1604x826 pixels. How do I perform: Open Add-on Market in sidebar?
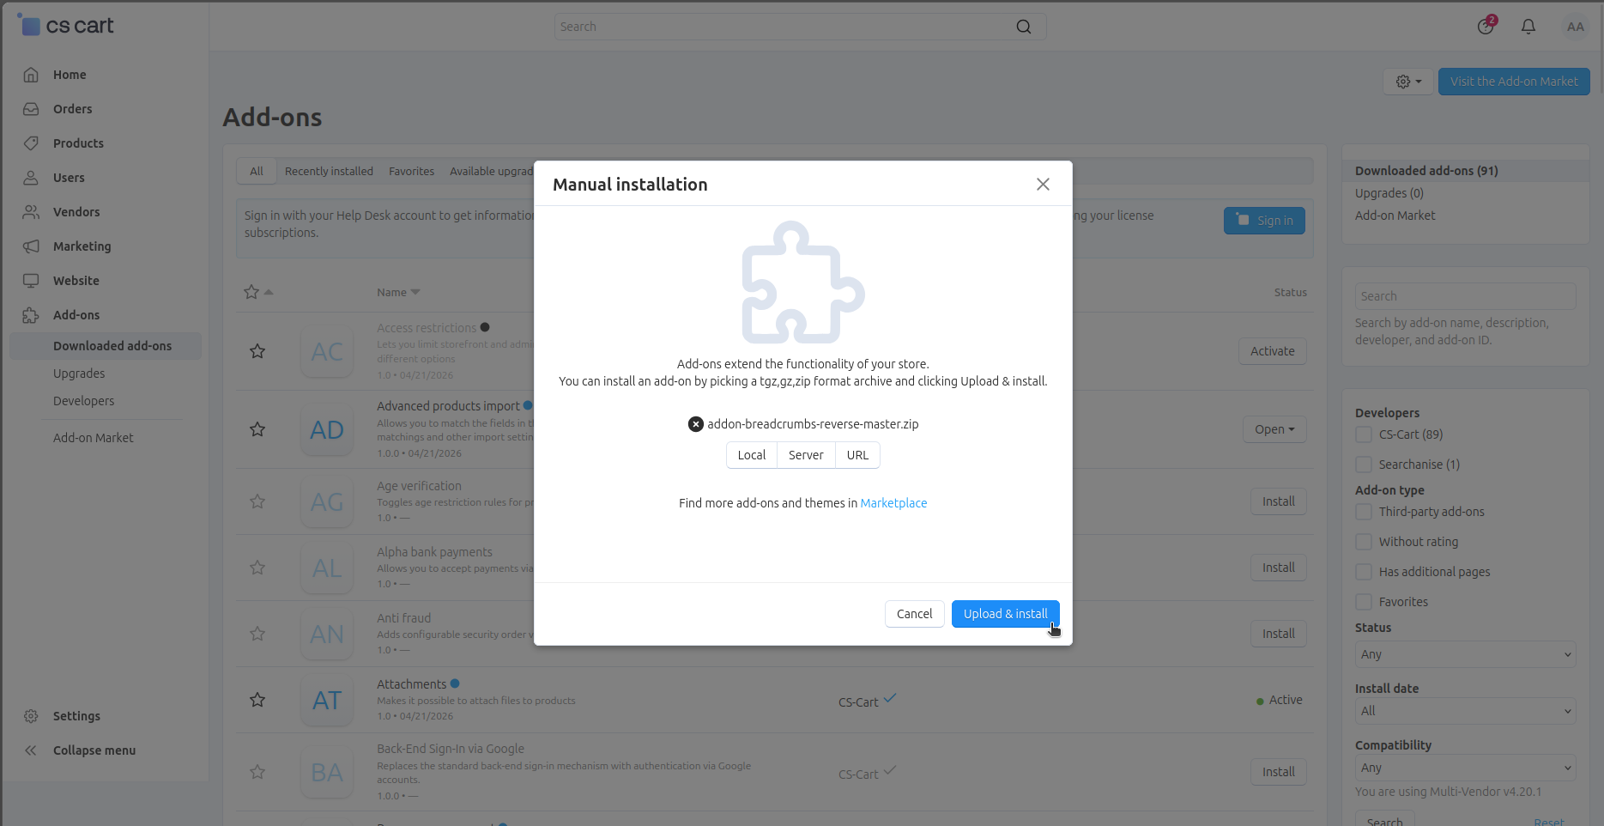(x=93, y=438)
